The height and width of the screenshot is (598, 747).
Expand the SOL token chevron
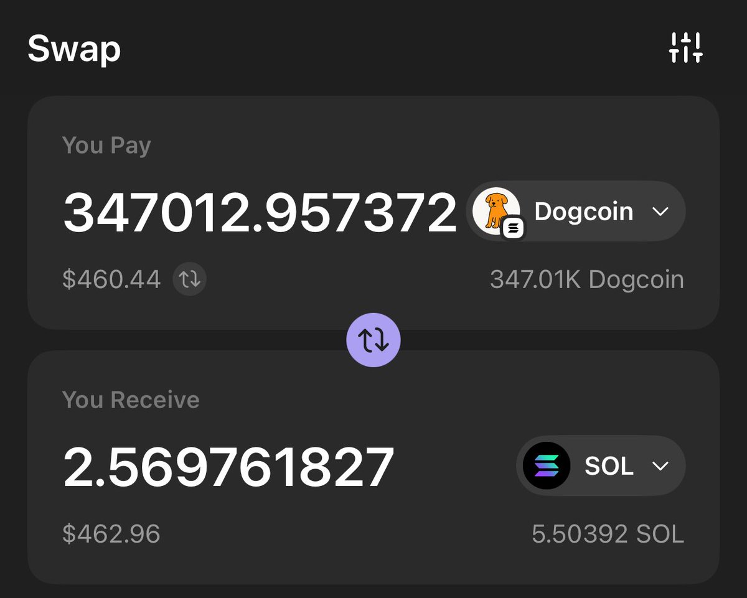660,466
